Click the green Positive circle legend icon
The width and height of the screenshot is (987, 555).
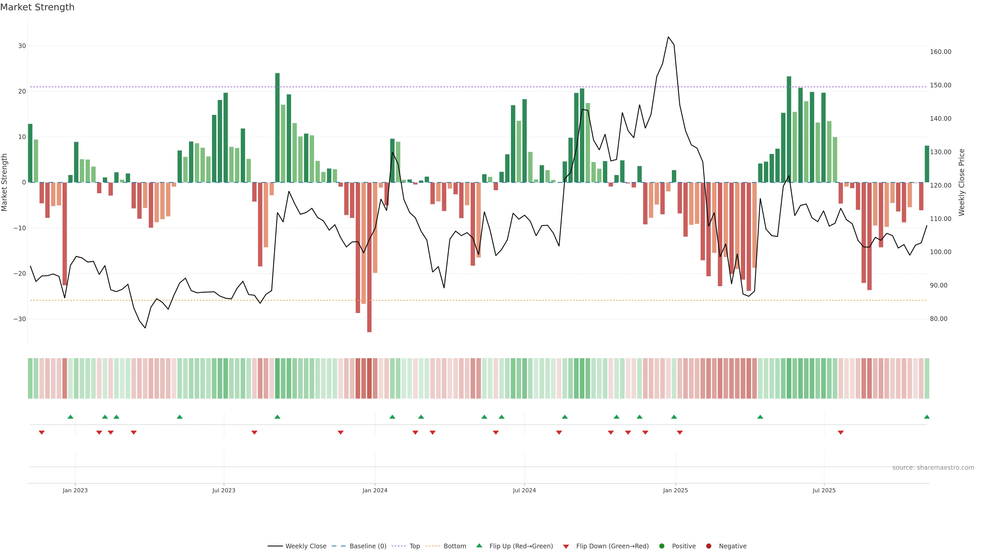click(x=662, y=546)
